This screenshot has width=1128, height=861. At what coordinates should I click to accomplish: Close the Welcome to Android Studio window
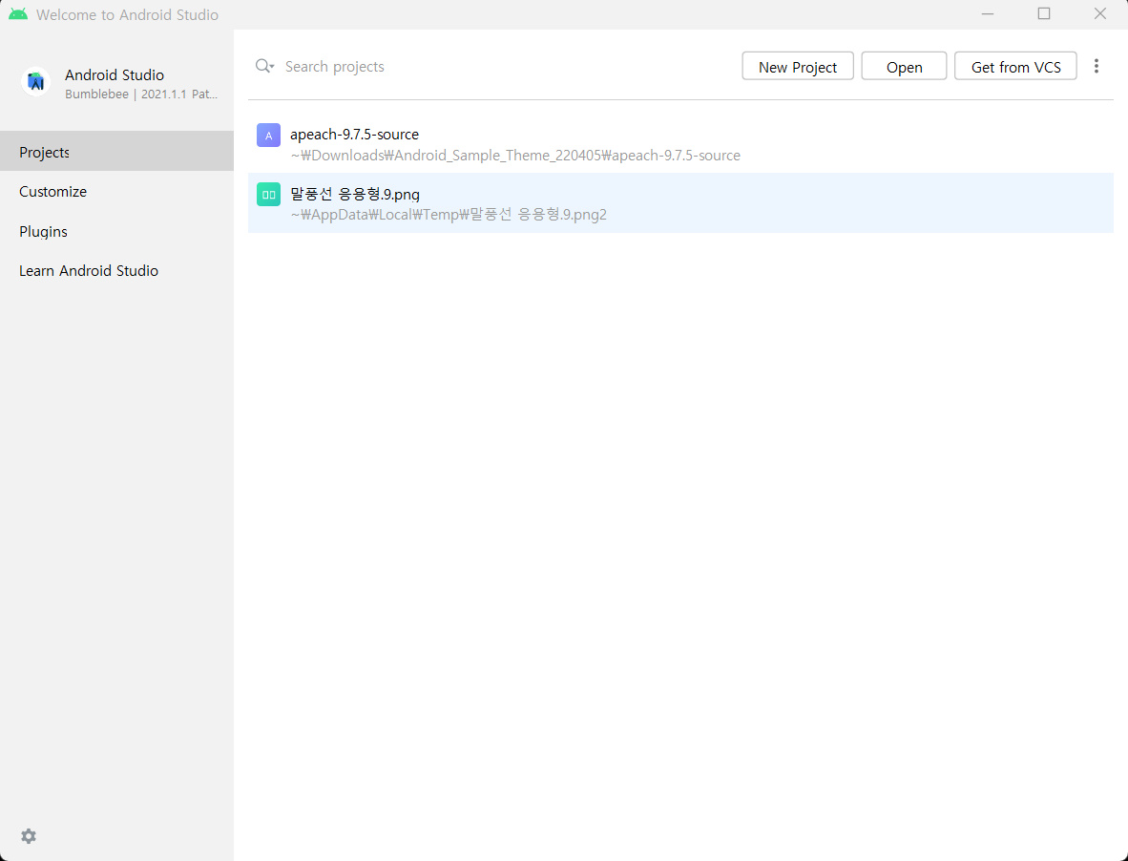[x=1100, y=13]
